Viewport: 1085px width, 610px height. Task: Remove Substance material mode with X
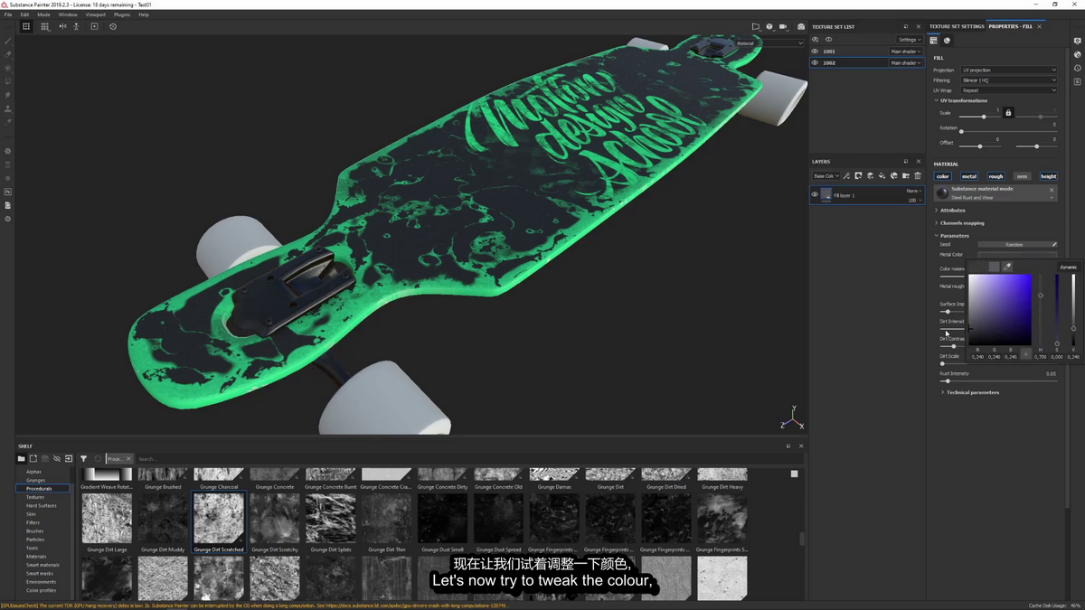[1052, 190]
